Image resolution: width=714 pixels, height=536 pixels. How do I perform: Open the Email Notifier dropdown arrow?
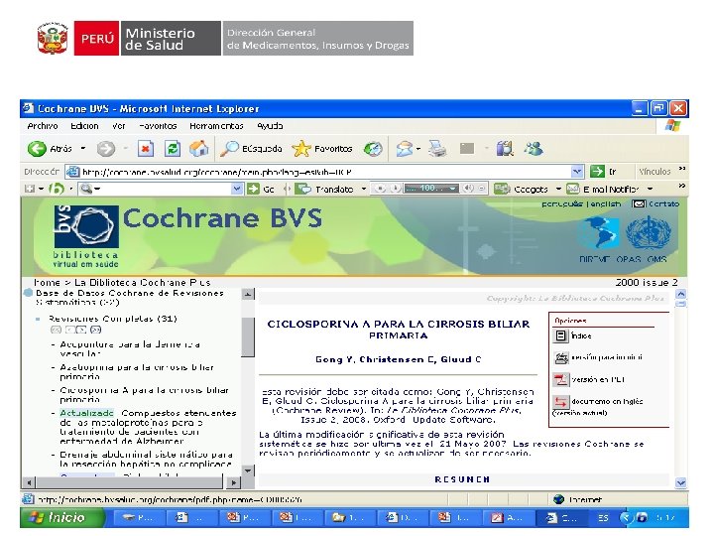651,189
